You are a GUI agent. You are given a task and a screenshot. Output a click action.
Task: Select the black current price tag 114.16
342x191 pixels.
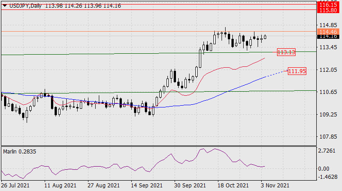click(x=328, y=37)
